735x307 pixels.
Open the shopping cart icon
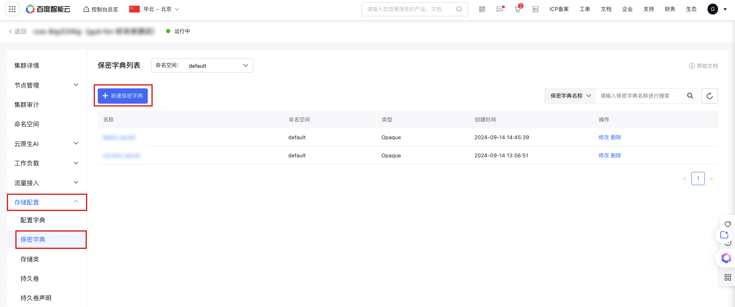pos(518,9)
